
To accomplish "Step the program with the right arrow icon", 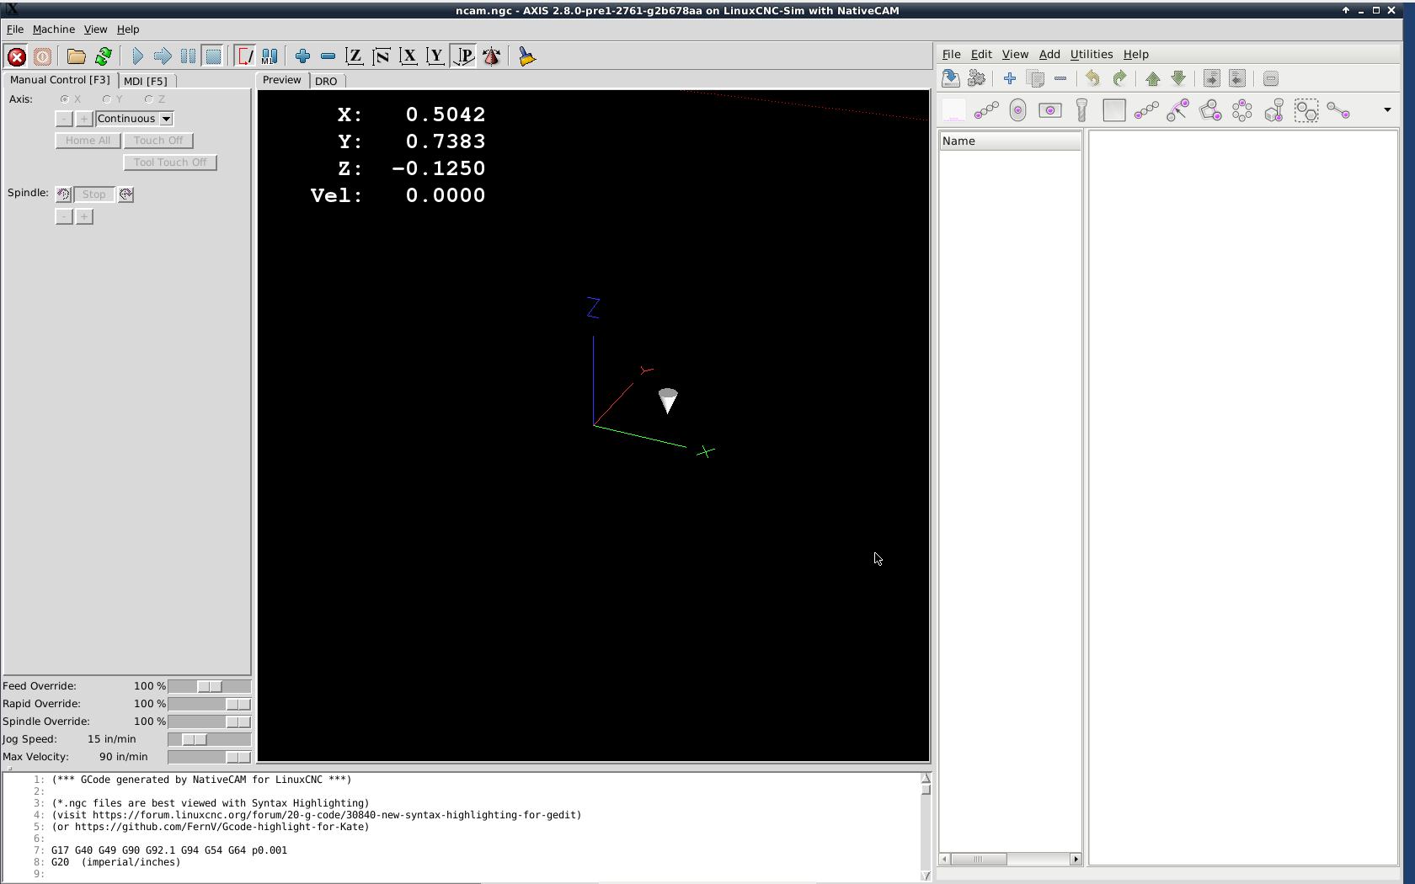I will click(163, 56).
